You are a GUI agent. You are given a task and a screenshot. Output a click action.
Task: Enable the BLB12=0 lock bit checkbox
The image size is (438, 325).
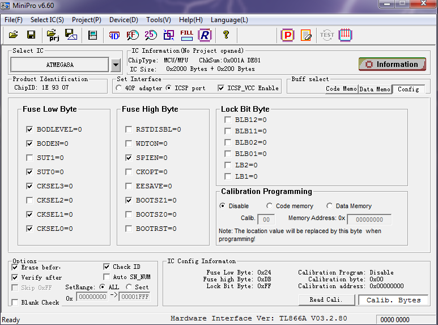[x=228, y=120]
